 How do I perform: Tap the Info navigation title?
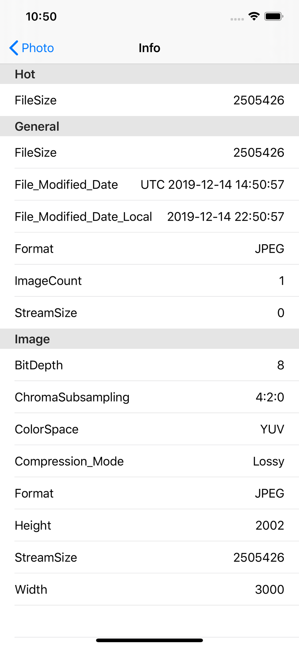tap(149, 48)
